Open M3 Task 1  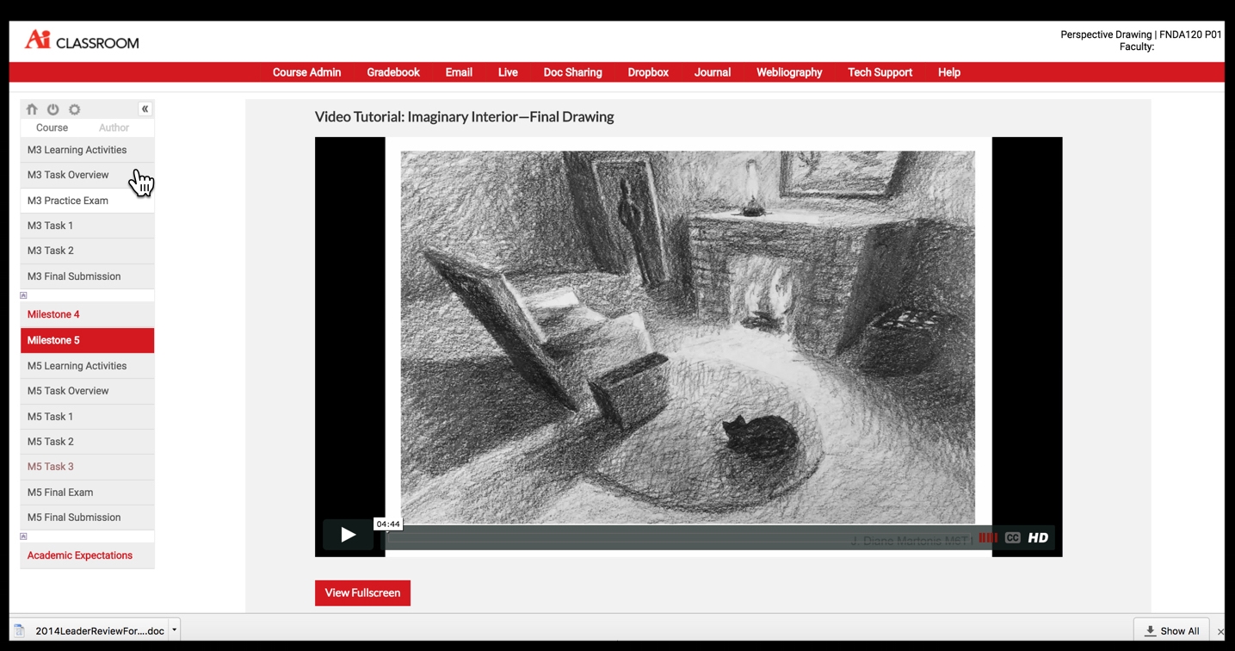point(87,226)
